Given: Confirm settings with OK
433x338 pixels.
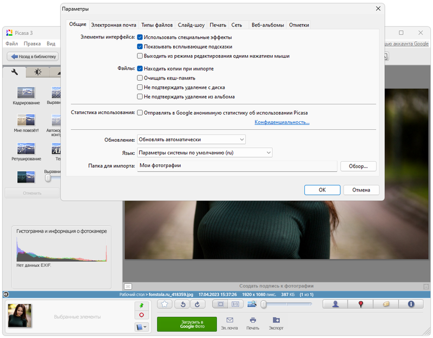Looking at the screenshot, I should coord(322,190).
